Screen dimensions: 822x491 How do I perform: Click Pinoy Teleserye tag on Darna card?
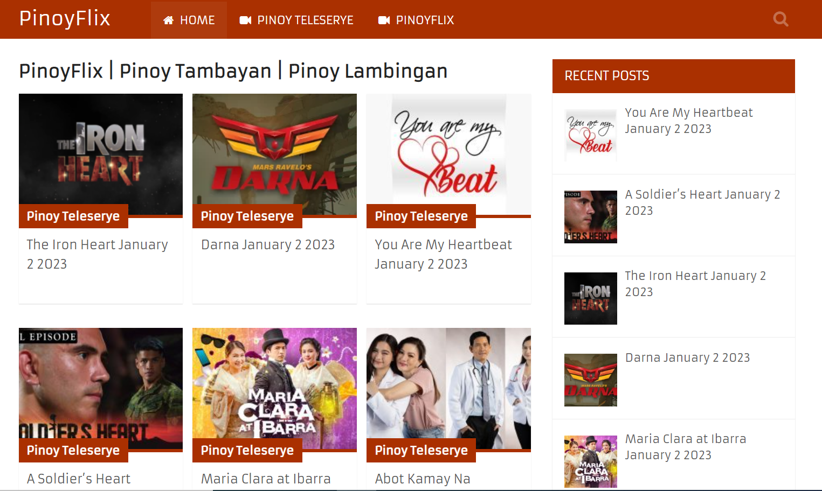click(x=247, y=216)
